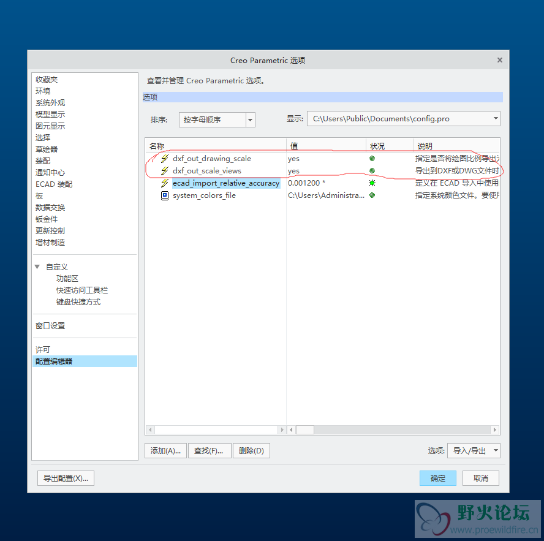Open the 排序 按字母顺序 dropdown
This screenshot has height=541, width=544.
point(250,119)
